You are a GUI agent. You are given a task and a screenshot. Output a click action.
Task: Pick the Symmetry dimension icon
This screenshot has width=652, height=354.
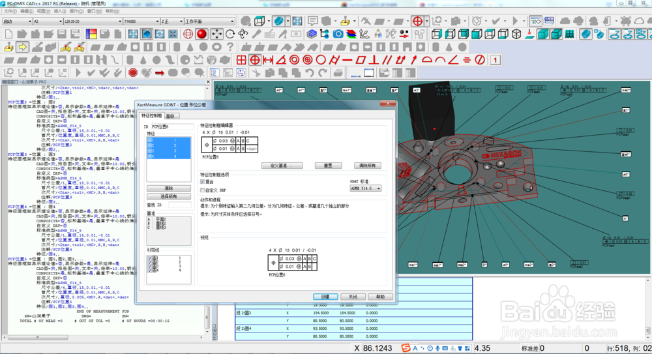point(467,60)
